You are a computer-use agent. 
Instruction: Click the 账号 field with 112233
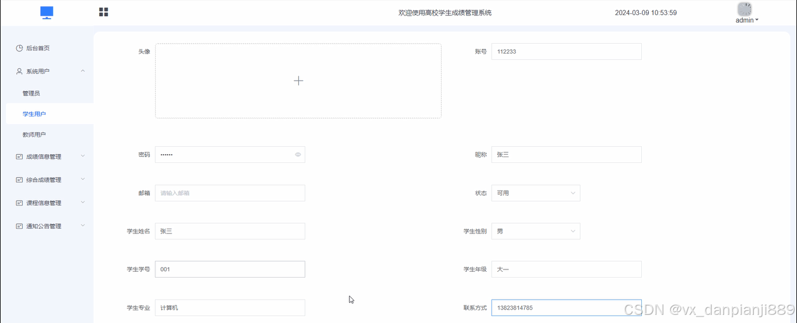tap(567, 51)
